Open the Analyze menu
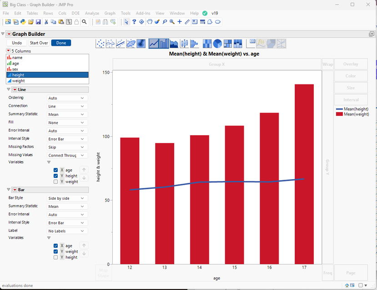 click(x=92, y=13)
